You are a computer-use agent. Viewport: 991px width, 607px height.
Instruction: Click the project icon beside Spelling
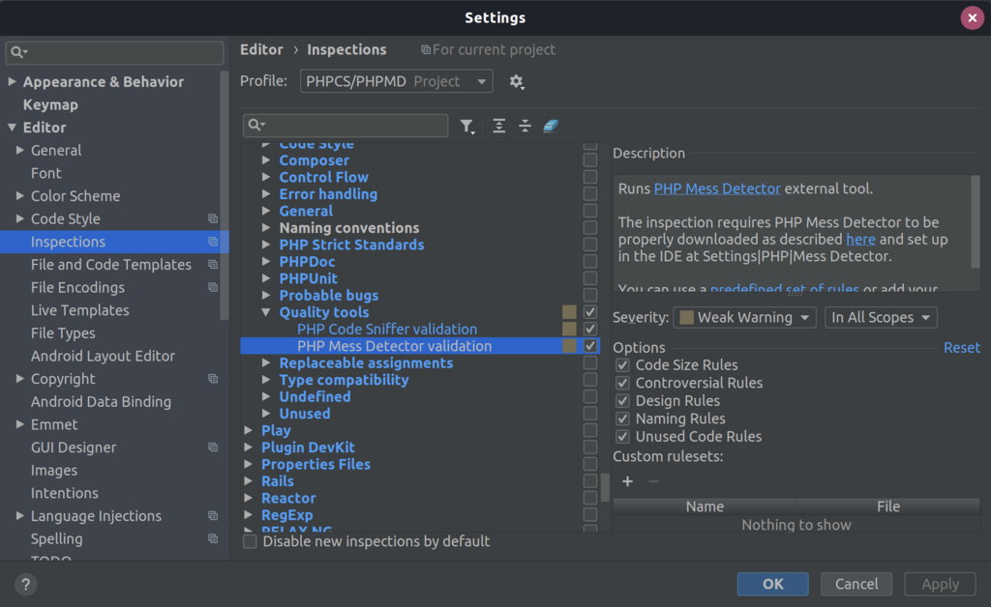tap(213, 538)
